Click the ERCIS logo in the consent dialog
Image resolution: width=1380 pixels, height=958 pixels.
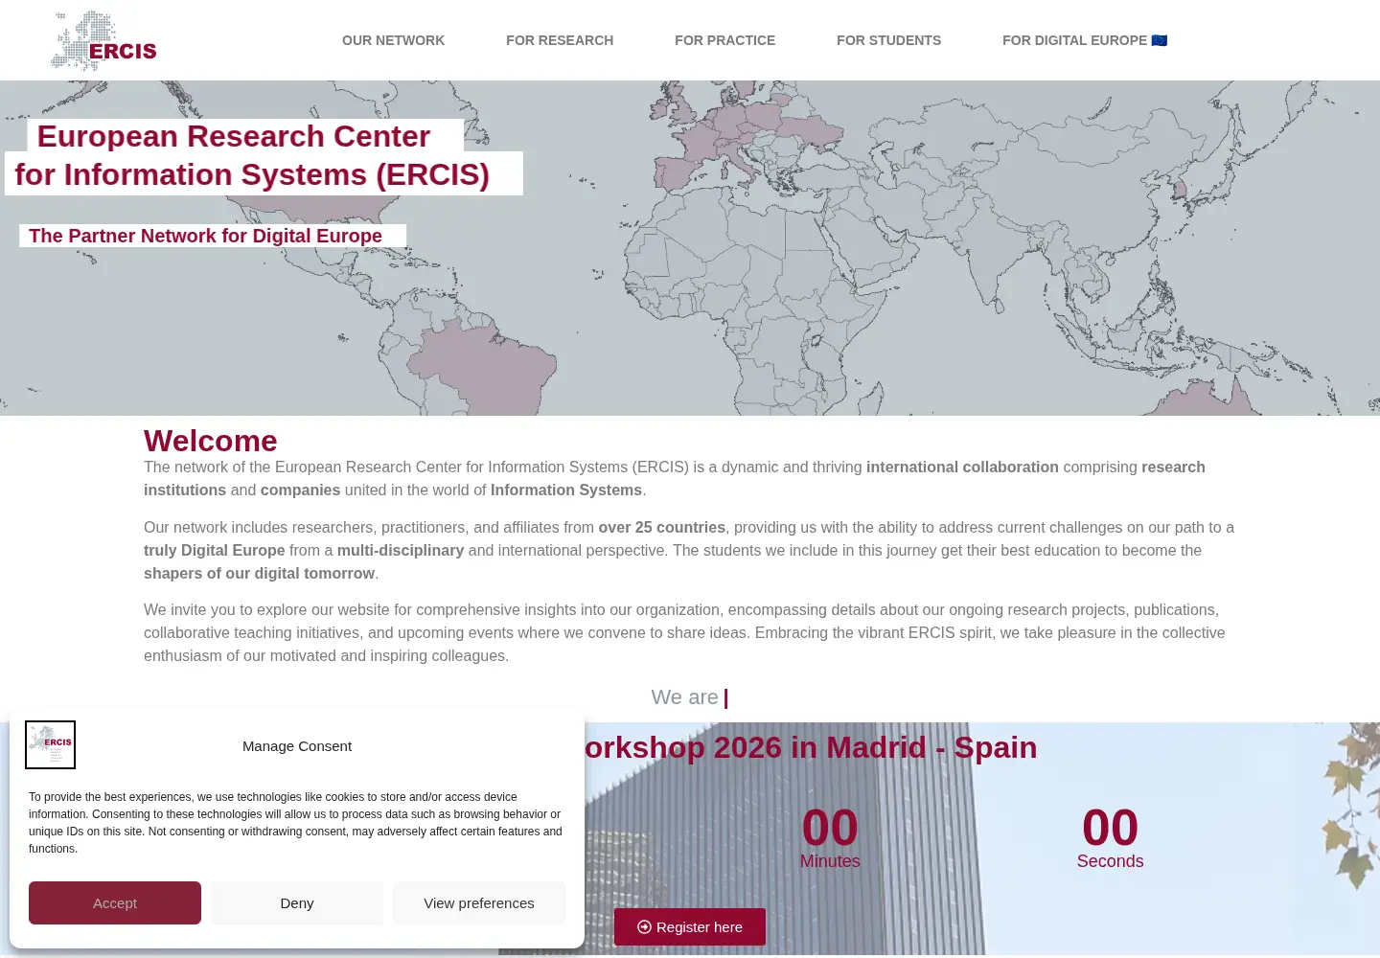(x=50, y=744)
